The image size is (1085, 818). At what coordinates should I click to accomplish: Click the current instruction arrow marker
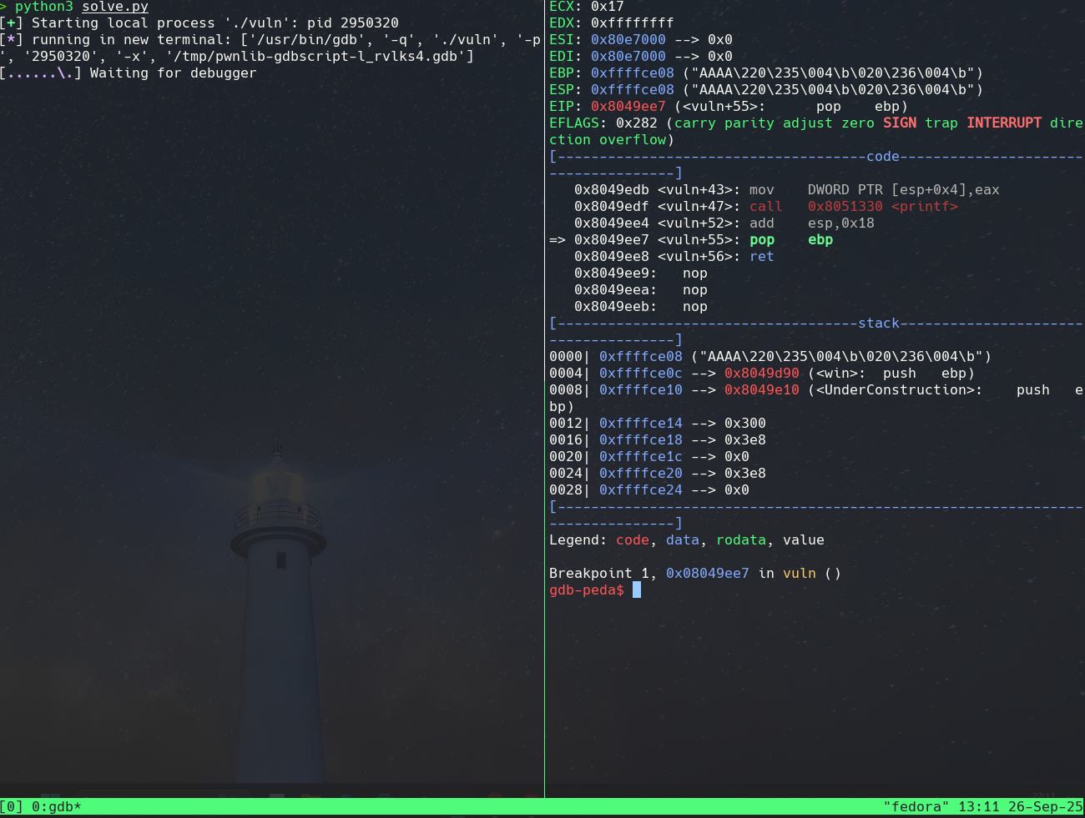pyautogui.click(x=557, y=240)
